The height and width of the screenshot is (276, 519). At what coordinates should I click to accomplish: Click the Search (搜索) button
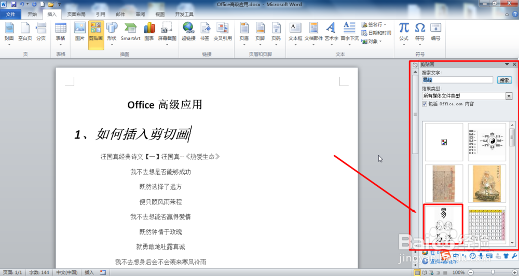504,80
